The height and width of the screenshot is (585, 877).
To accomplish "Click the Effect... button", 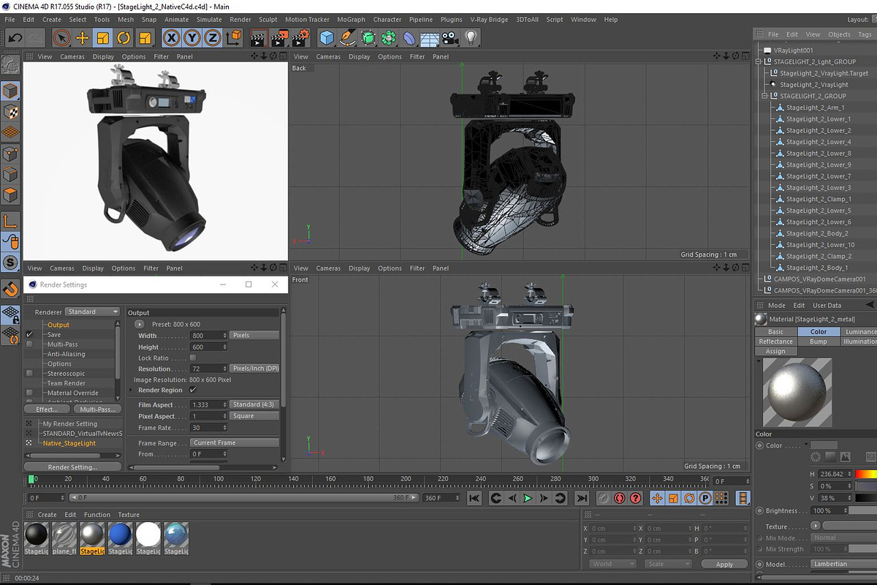I will [x=48, y=409].
